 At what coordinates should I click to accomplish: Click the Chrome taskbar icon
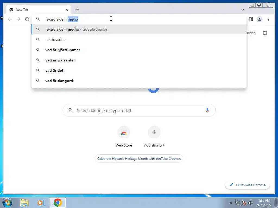58,203
